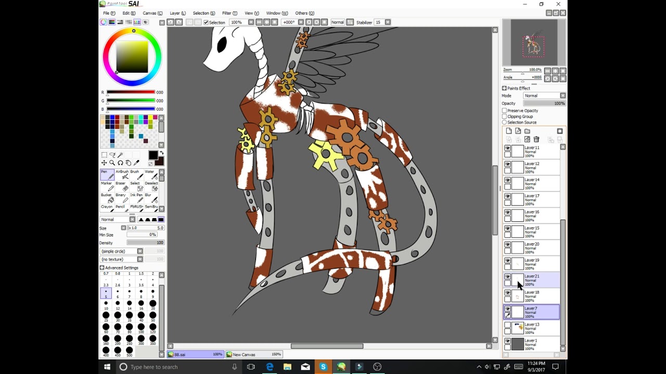666x374 pixels.
Task: Enable Clipping Group checkbox
Action: 504,116
